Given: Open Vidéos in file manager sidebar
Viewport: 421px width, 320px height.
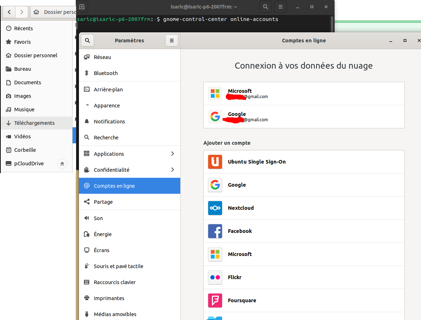Looking at the screenshot, I should 37,137.
